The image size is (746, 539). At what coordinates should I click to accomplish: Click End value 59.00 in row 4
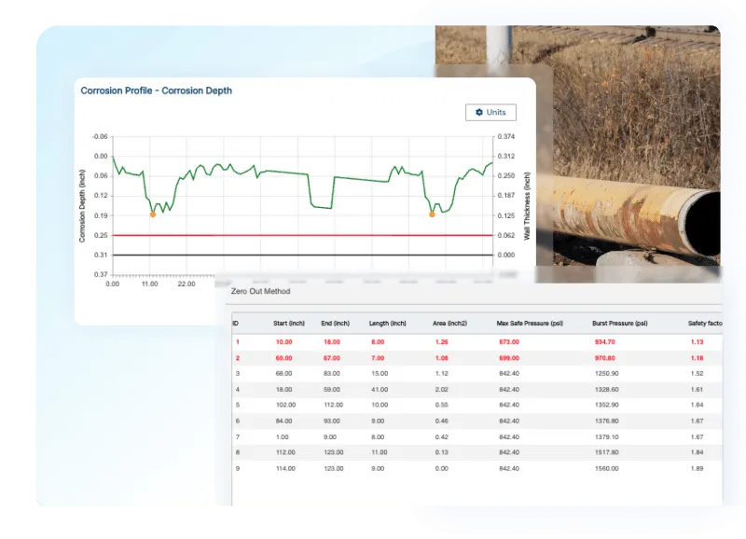[x=332, y=390]
